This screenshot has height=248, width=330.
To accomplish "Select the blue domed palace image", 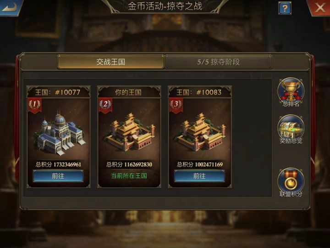I will [x=59, y=132].
